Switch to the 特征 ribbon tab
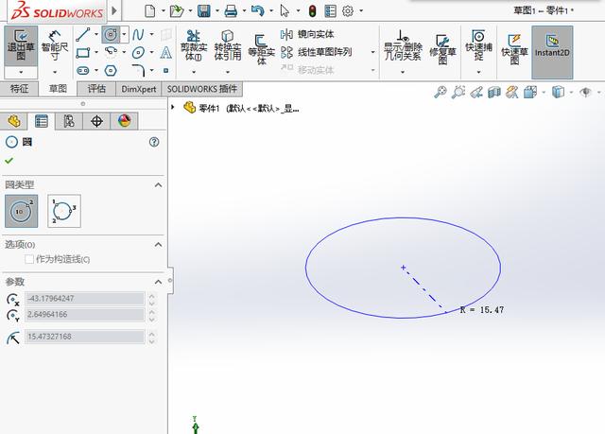Viewport: 605px width, 434px height. point(19,89)
